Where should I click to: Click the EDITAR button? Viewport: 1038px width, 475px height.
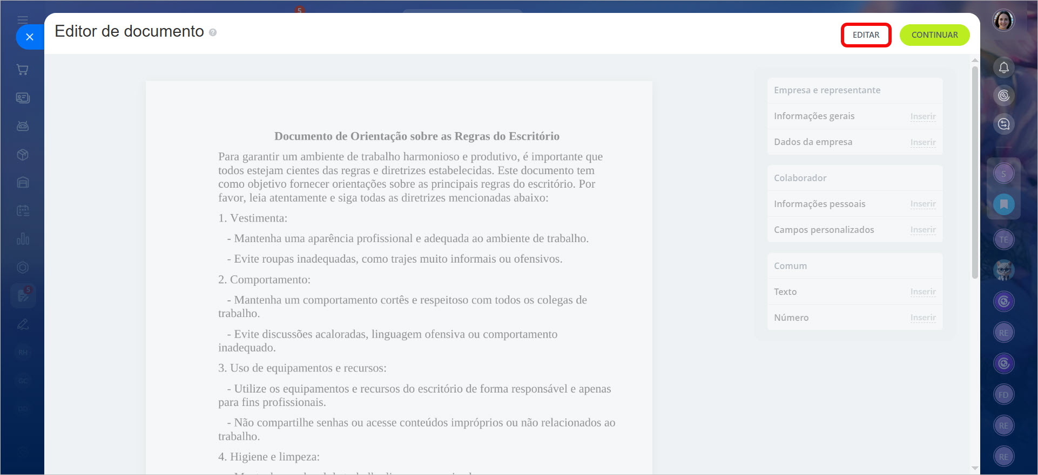[866, 35]
